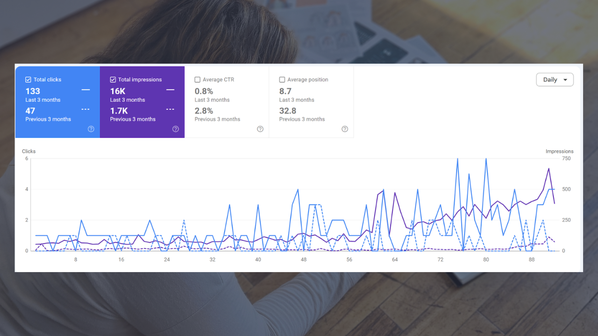Click the 16K impressions value link
The image size is (598, 336).
[x=117, y=91]
